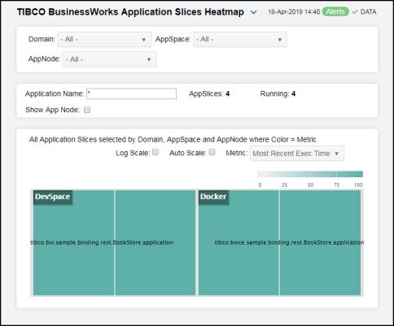394x326 pixels.
Task: Select the first DevSpace heatmap cell
Action: click(x=73, y=242)
